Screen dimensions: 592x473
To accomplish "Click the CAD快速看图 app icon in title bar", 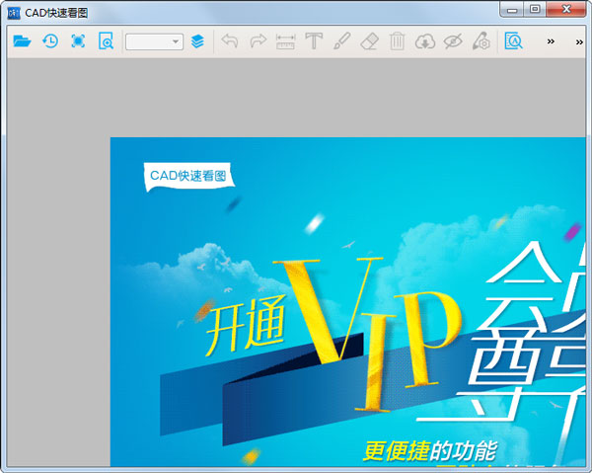I will click(x=14, y=13).
